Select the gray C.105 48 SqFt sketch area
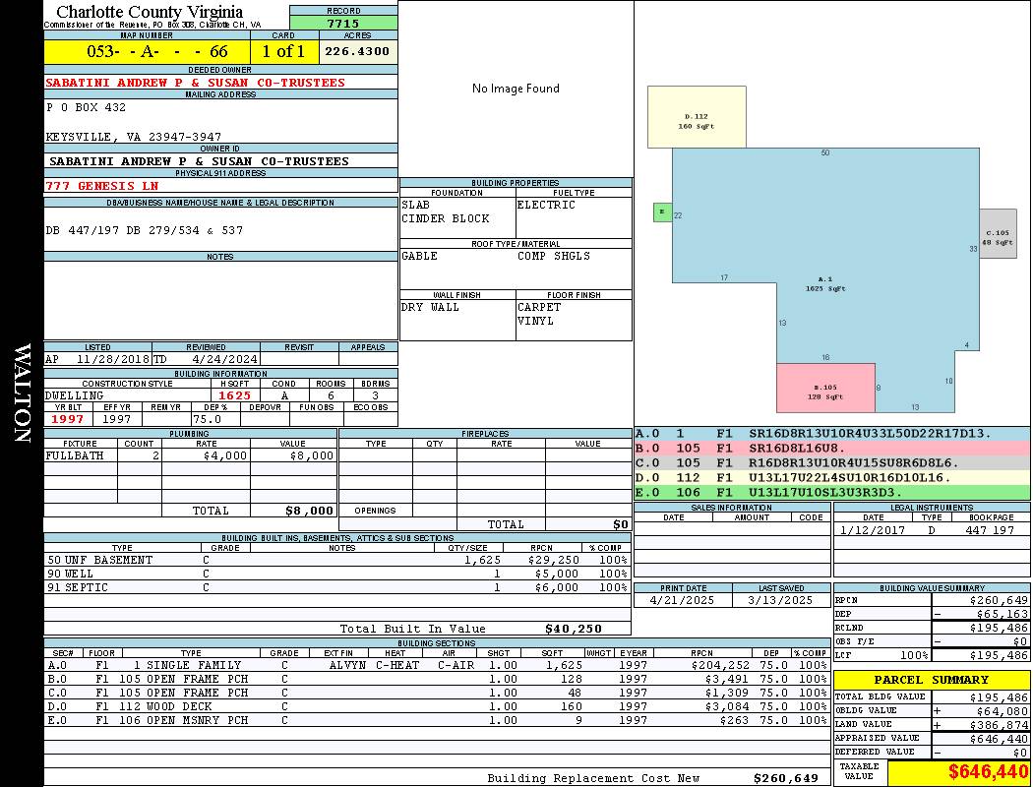Image resolution: width=1033 pixels, height=787 pixels. click(x=999, y=234)
